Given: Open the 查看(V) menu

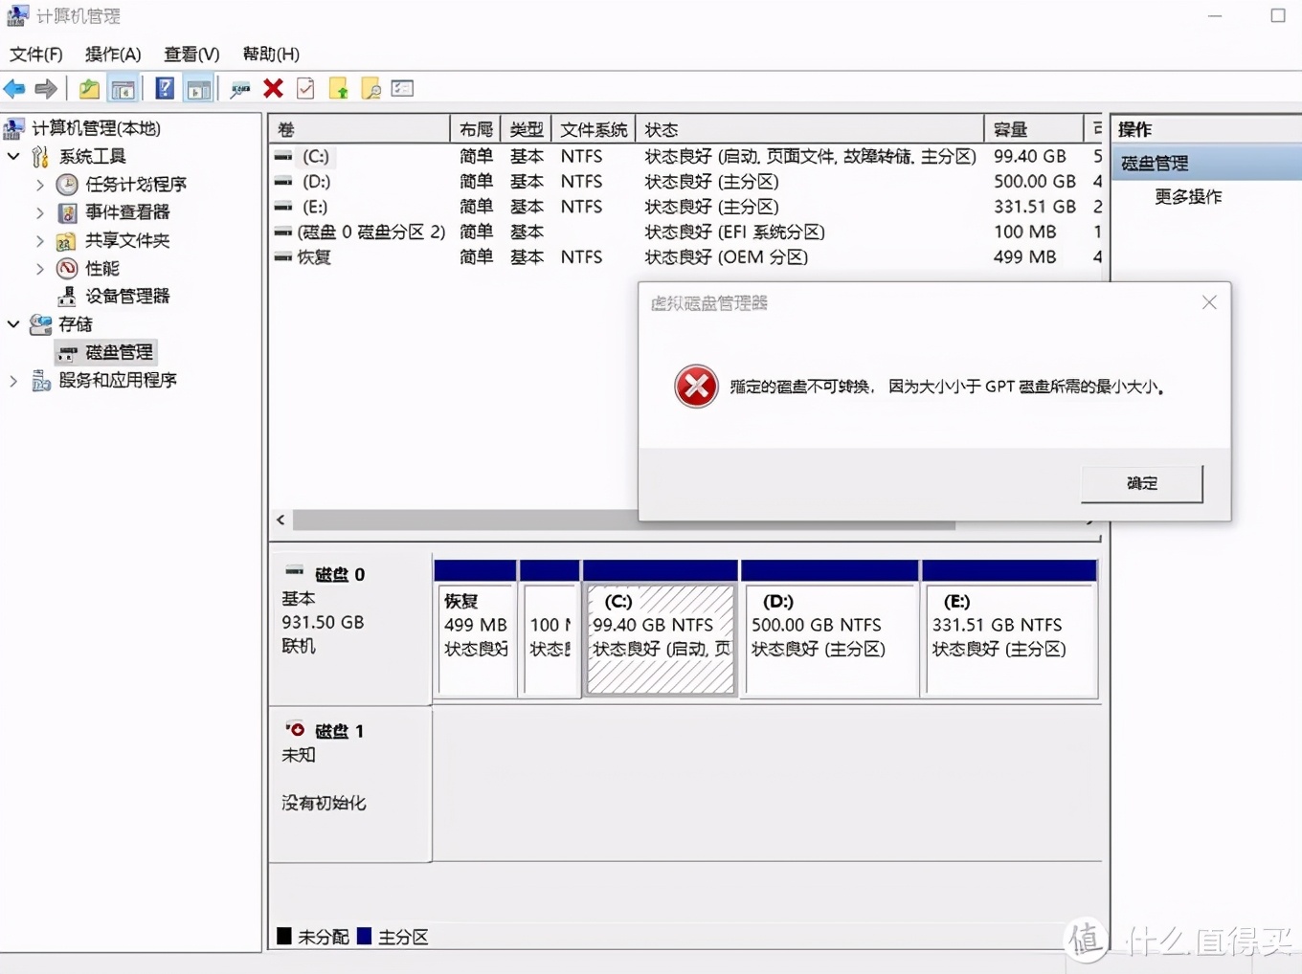Looking at the screenshot, I should tap(190, 55).
